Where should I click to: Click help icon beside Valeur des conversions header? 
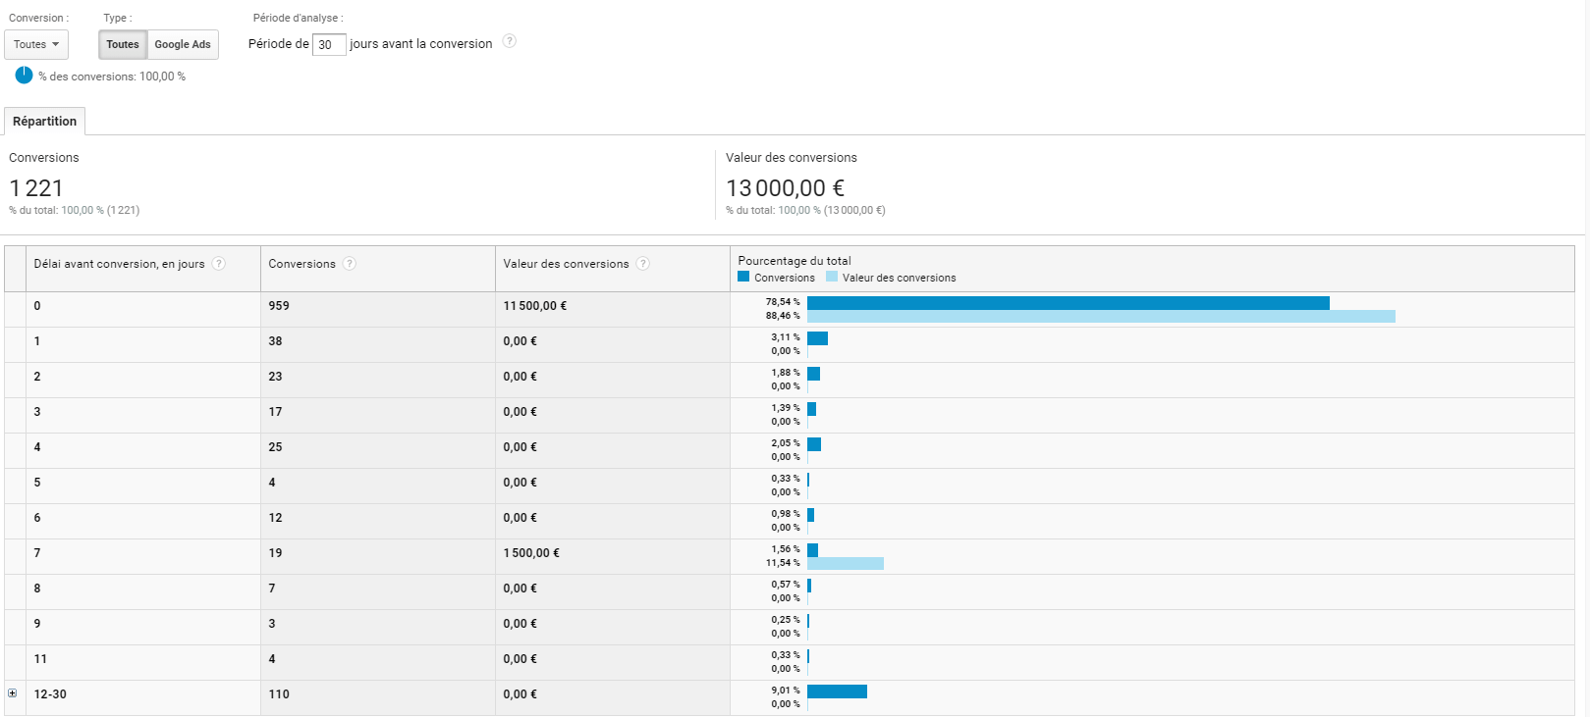click(x=642, y=264)
